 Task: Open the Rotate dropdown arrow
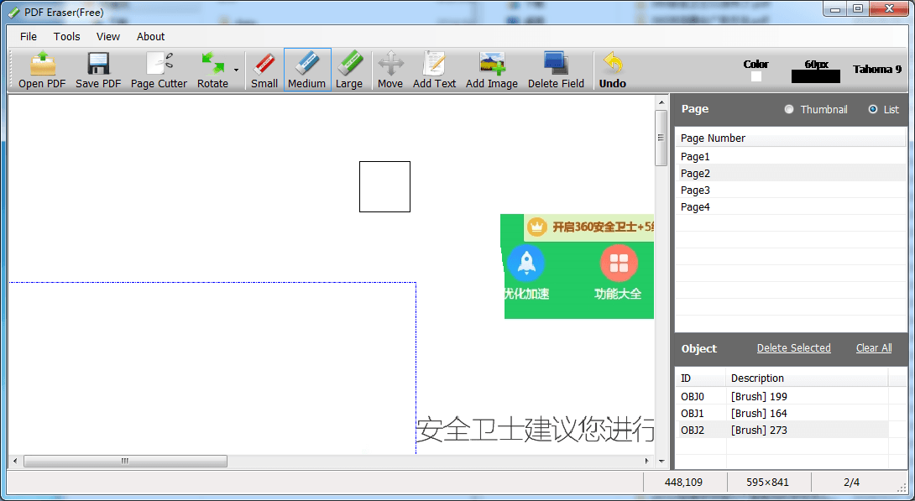pyautogui.click(x=237, y=70)
